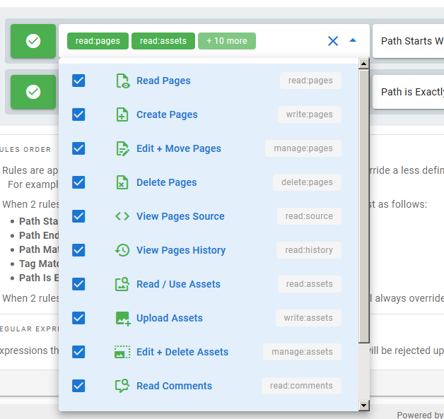Viewport: 444px width, 419px height.
Task: Click the write:assets code label
Action: pyautogui.click(x=308, y=318)
